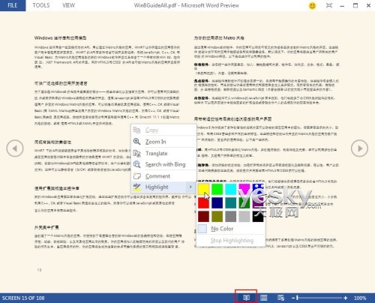Click Stop Highlighting option
The height and width of the screenshot is (303, 375).
[230, 241]
